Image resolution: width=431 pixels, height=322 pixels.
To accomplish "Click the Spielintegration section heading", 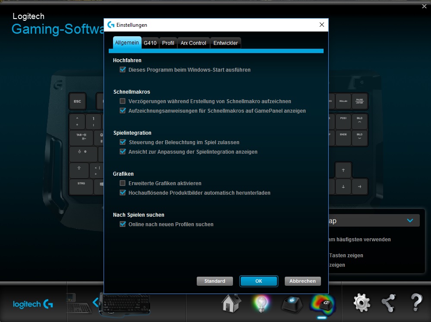I will coord(132,133).
